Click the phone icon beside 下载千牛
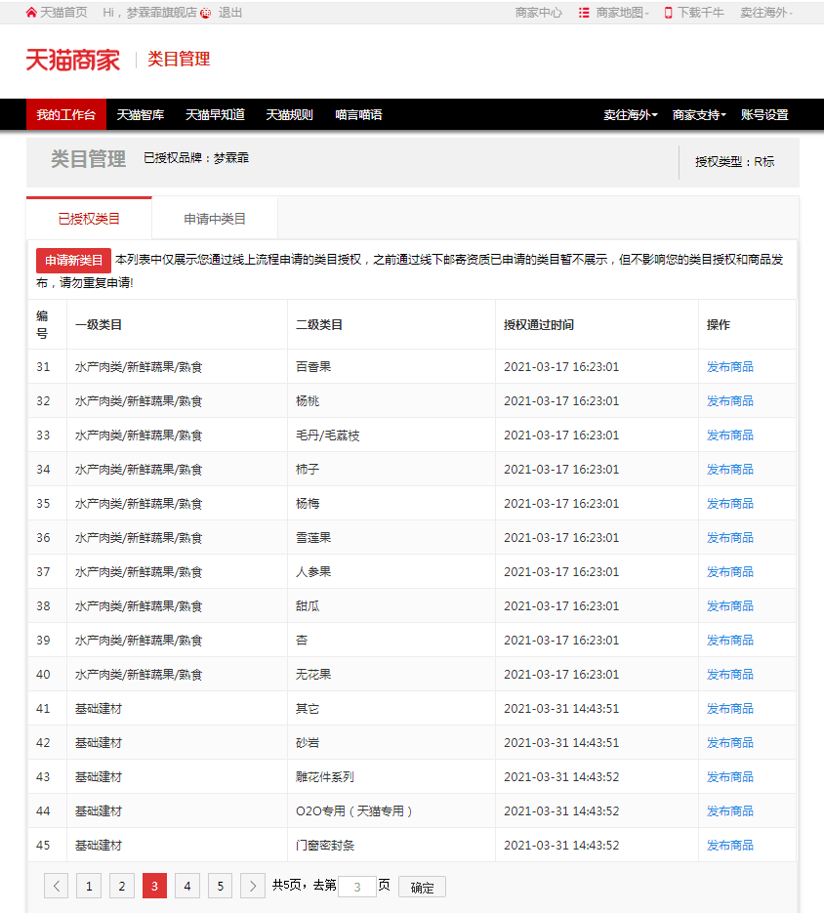This screenshot has width=824, height=913. [x=669, y=13]
